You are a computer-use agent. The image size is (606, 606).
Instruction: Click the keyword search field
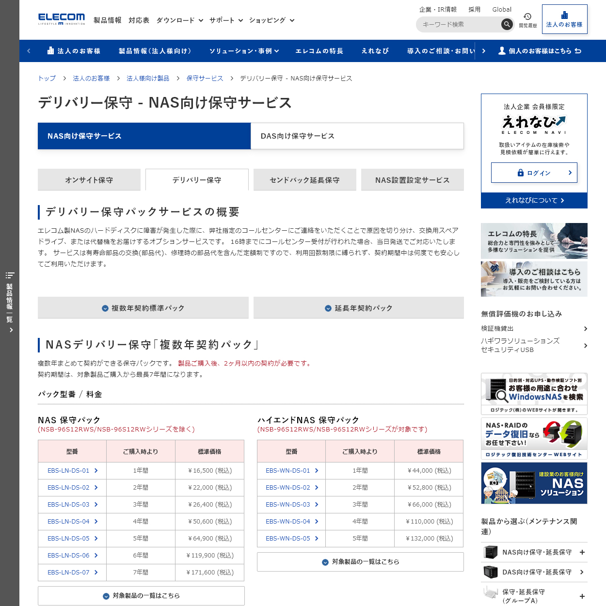[459, 24]
